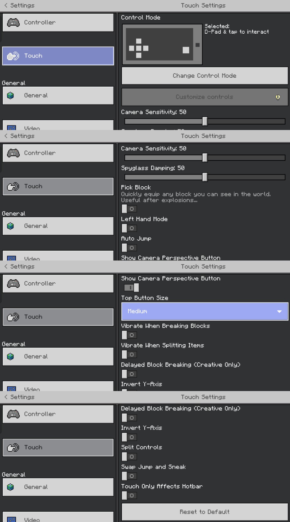Toggle Split Controls on
Screen dimensions: 290x522
point(129,457)
